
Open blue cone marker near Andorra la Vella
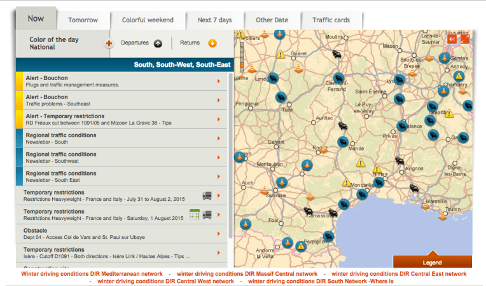(x=288, y=243)
